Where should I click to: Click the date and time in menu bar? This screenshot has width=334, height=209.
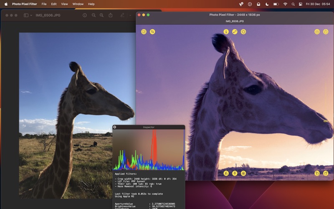tap(318, 4)
